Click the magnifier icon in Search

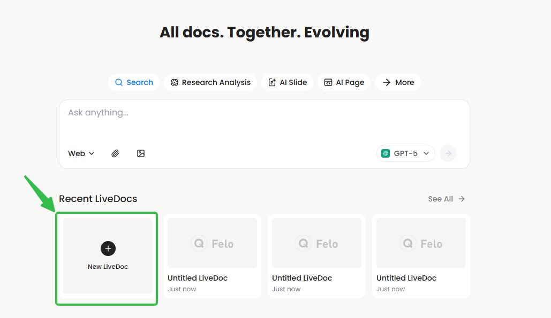119,82
